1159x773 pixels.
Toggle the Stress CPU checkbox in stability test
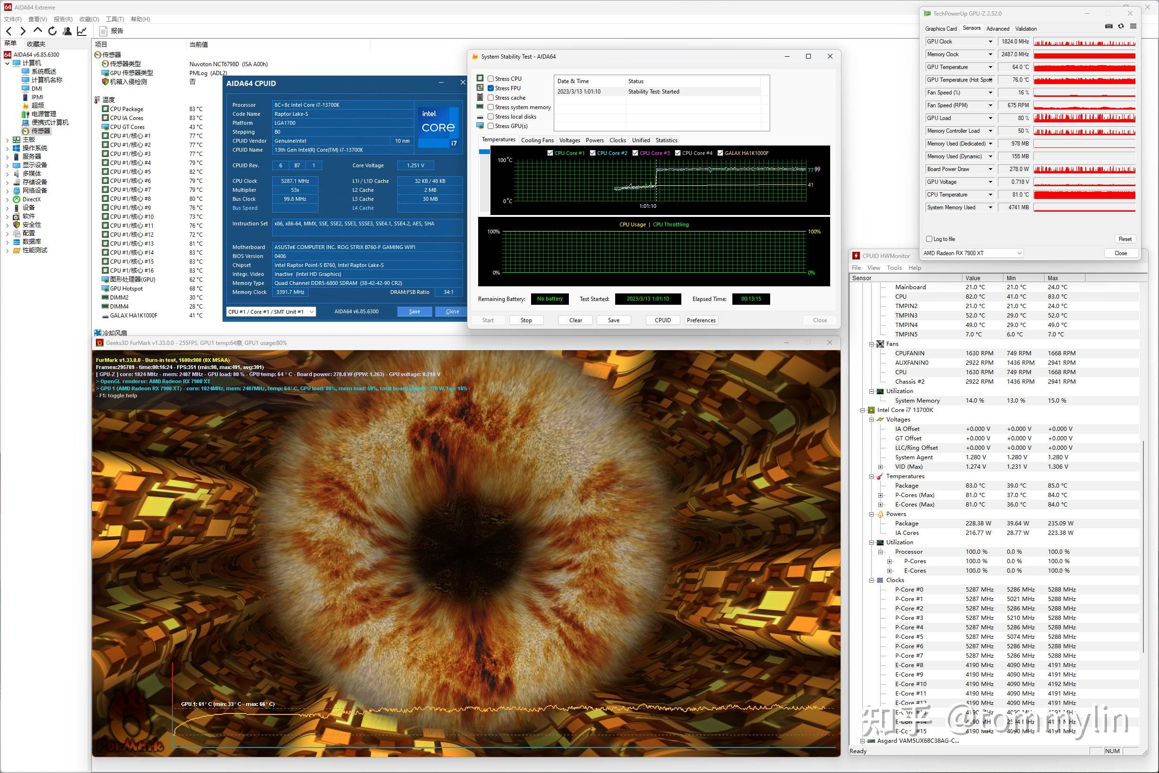491,78
